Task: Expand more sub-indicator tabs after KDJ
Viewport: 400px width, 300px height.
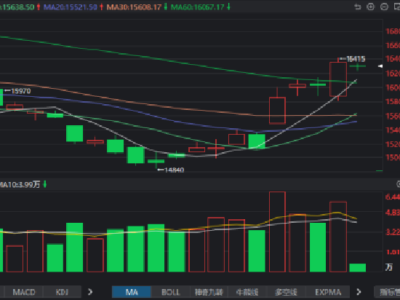Action: click(x=90, y=291)
